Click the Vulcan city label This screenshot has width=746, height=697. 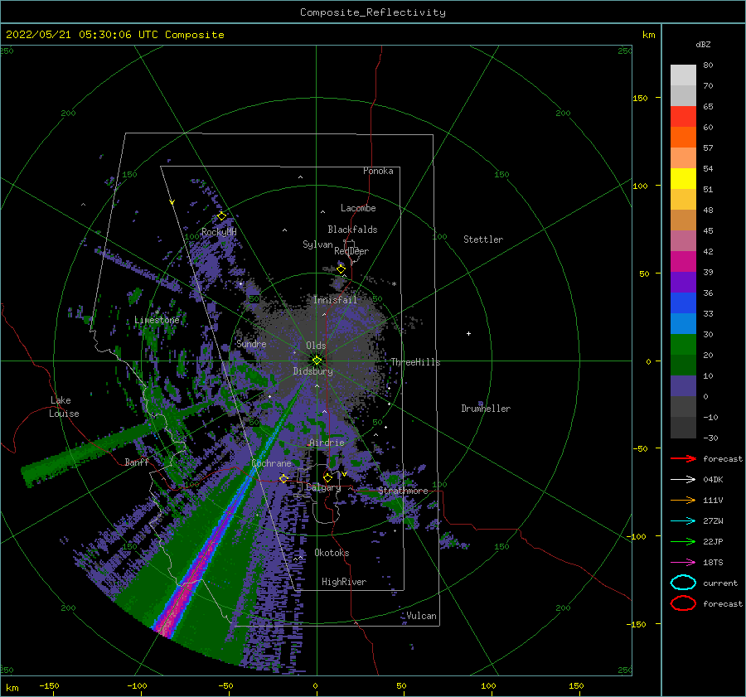[x=421, y=616]
